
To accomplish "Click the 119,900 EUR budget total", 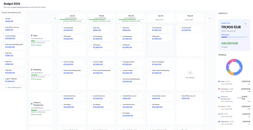I will pos(231,27).
